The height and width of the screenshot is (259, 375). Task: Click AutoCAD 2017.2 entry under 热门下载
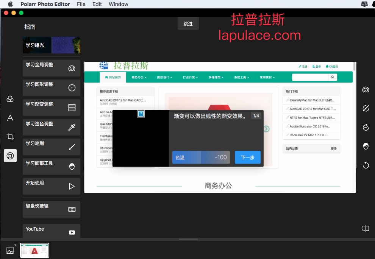pos(312,109)
